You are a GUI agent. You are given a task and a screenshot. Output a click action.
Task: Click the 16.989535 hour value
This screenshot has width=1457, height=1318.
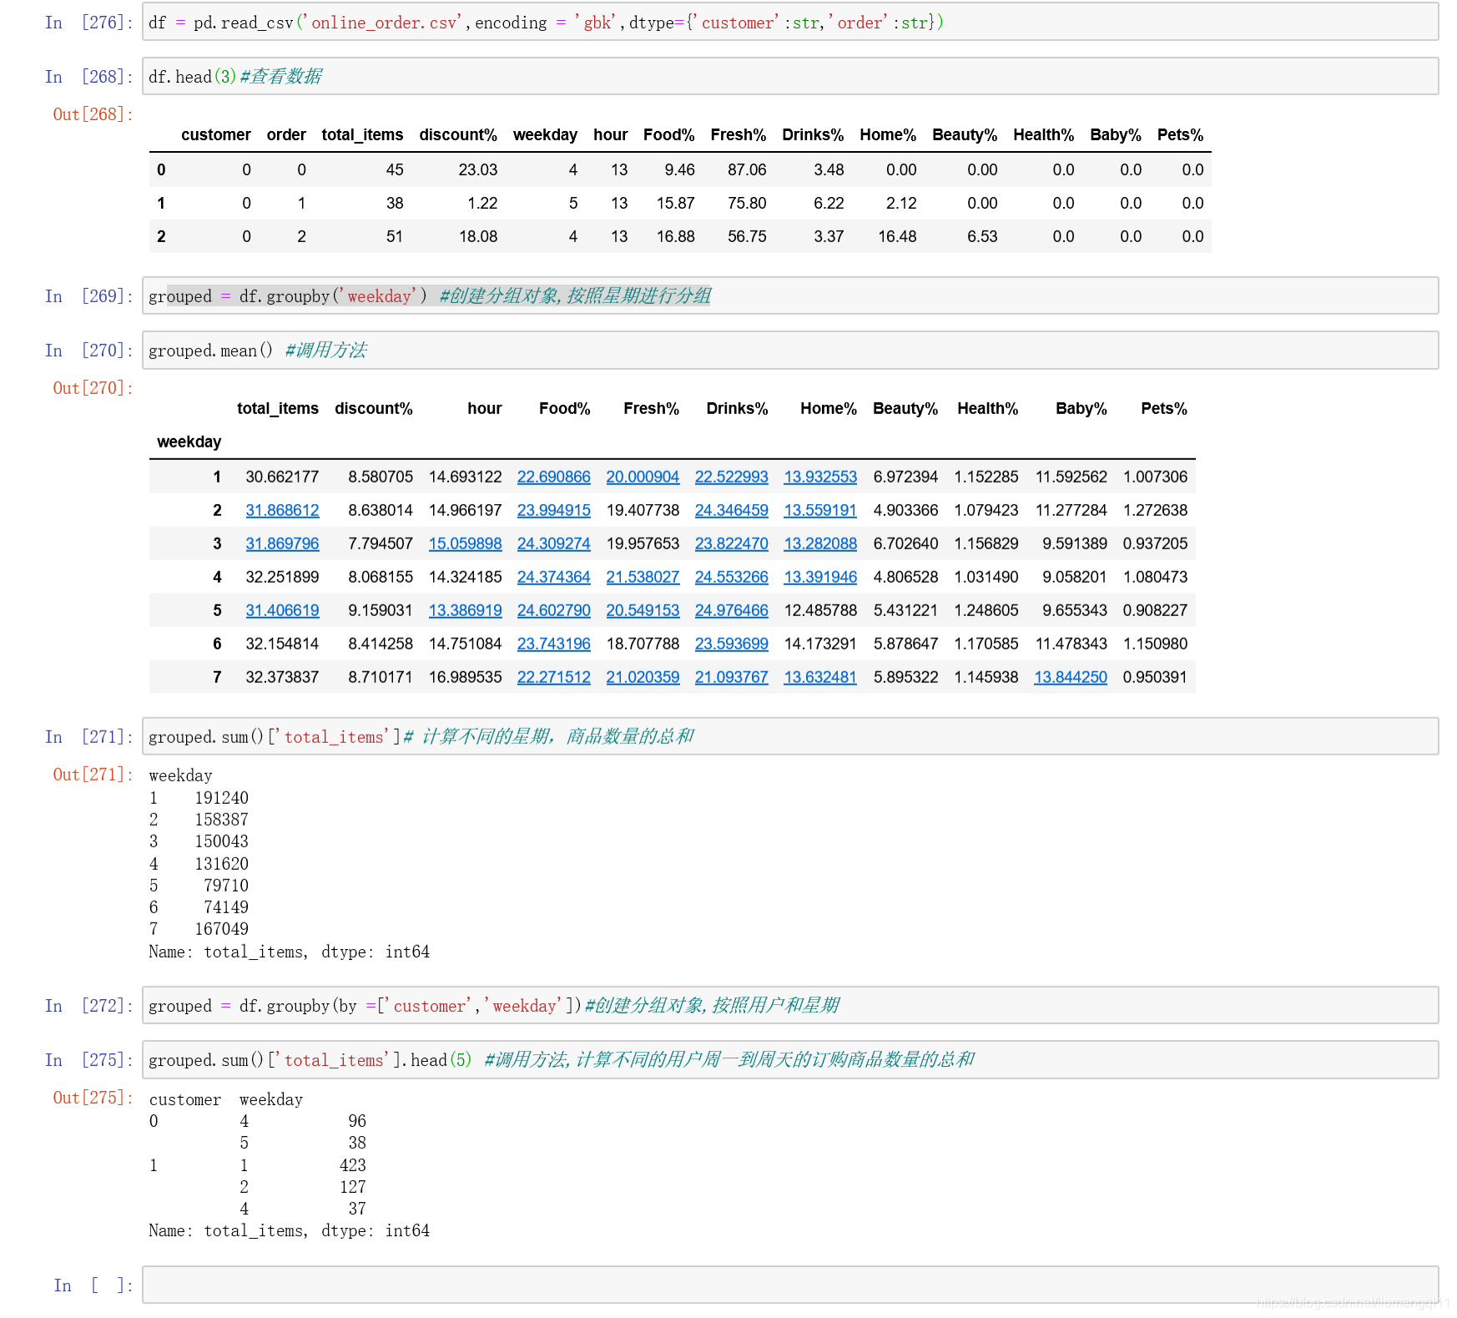(x=465, y=677)
